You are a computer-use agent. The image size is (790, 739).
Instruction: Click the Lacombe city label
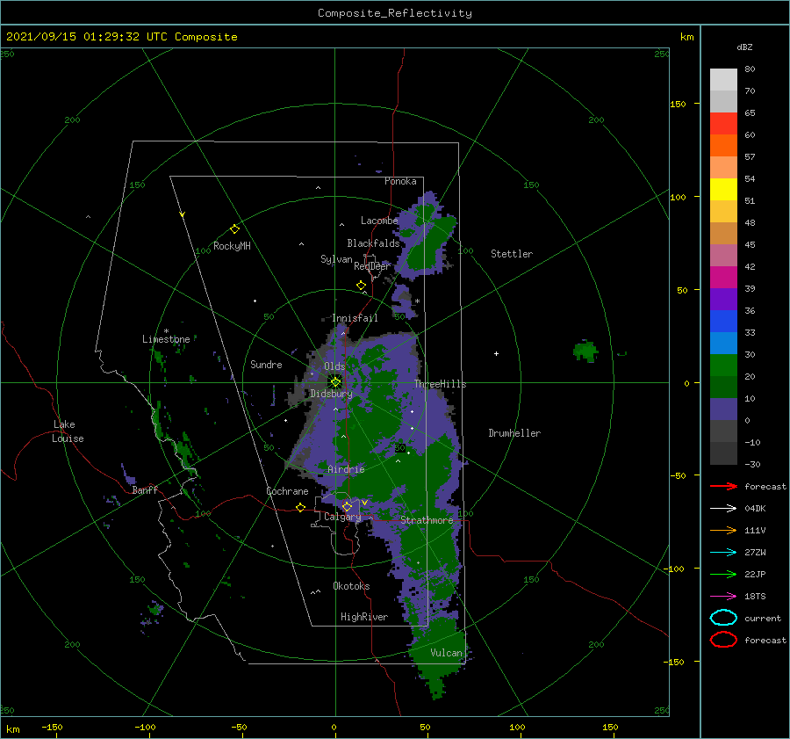(379, 221)
